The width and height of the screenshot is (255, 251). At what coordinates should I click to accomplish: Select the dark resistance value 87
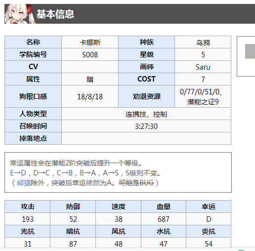click(x=73, y=244)
